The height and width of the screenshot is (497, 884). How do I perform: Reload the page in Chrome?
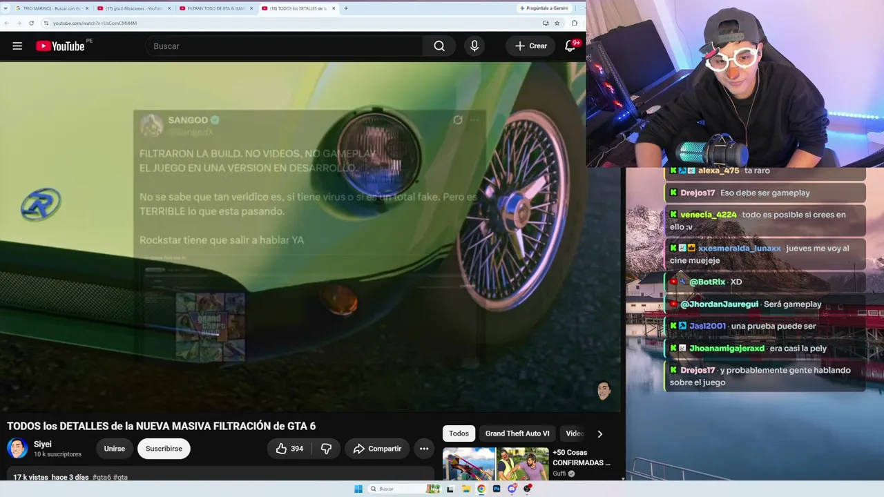point(31,23)
